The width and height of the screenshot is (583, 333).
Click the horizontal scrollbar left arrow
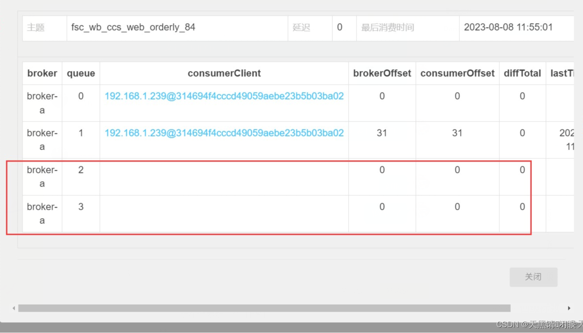point(14,308)
